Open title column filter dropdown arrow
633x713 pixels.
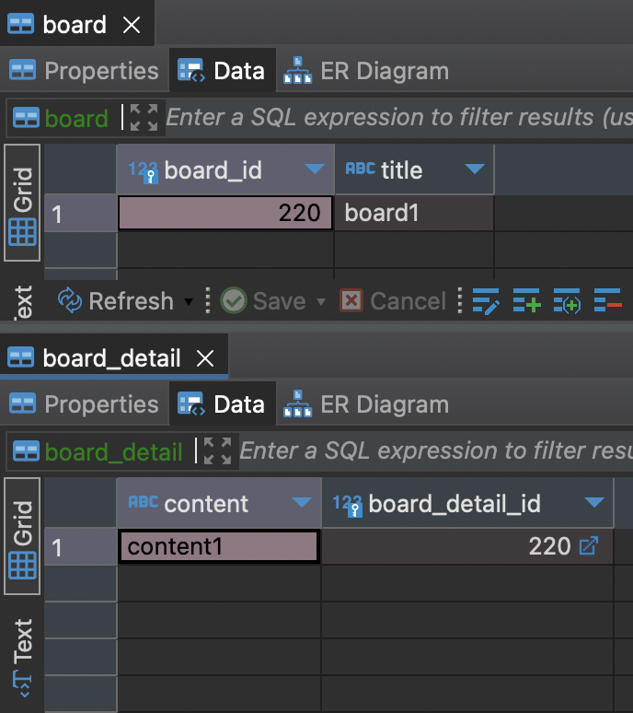475,169
